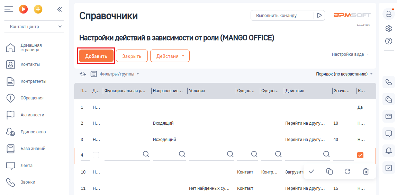Open the chats panel icon on right
Viewport: 397px width, 195px height.
[388, 99]
